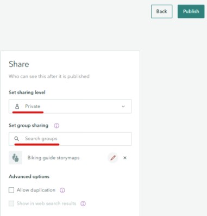
Task: Click the magnifier icon in Search groups
Action: [x=16, y=139]
